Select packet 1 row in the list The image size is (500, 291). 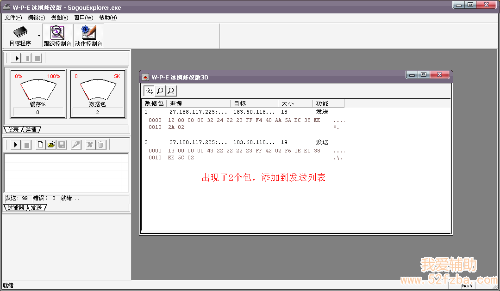(231, 112)
